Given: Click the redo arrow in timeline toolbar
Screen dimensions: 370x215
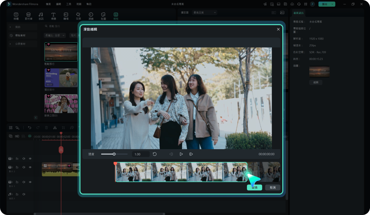Looking at the screenshot, I should point(38,128).
